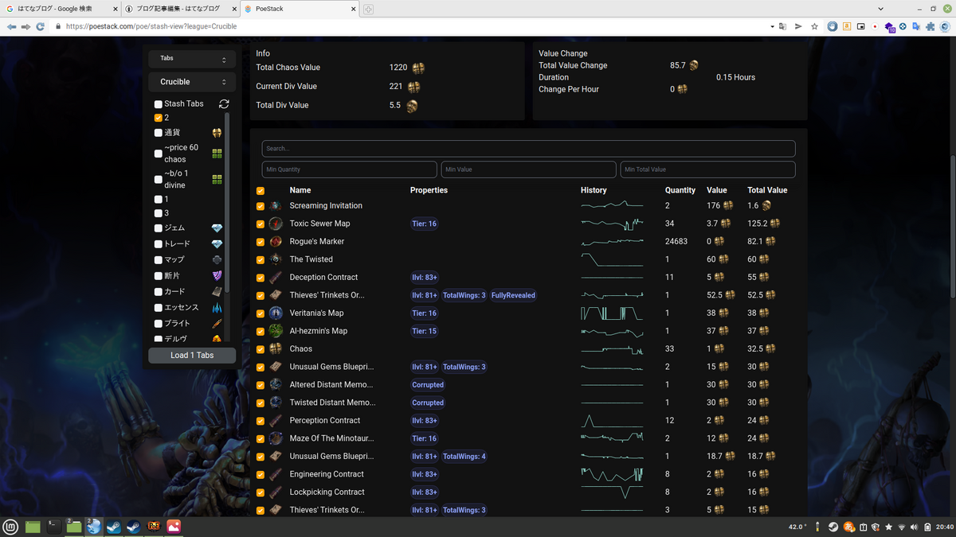Sort by the Quantity column header

coord(680,190)
